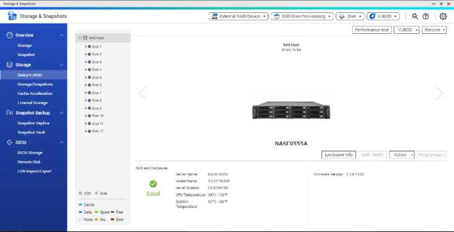Click the Snapshot Backup section icon
Viewport: 454px width, 232px height.
pyautogui.click(x=9, y=113)
